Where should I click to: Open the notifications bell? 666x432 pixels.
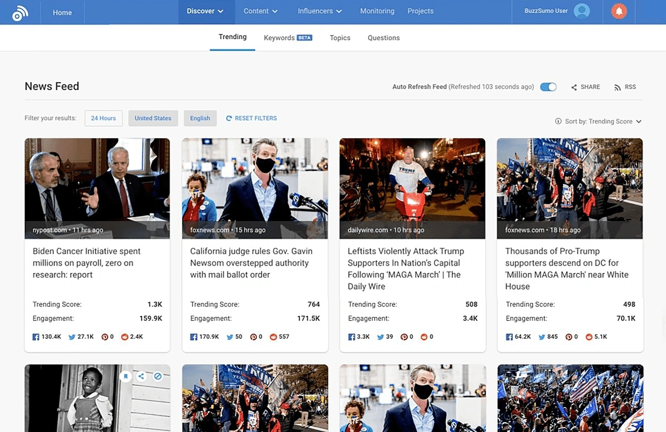[619, 11]
